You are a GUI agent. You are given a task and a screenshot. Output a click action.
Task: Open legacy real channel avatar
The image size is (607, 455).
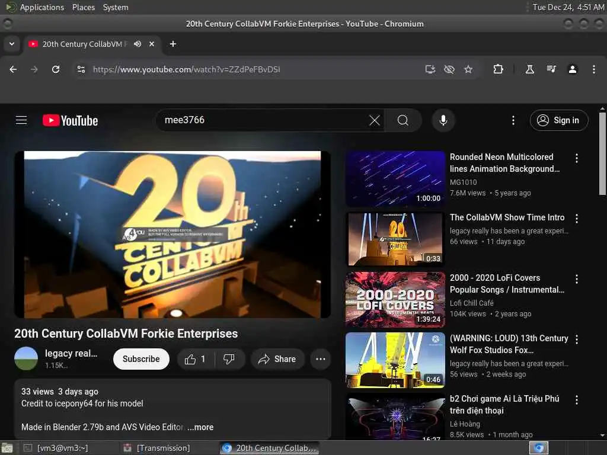[26, 358]
